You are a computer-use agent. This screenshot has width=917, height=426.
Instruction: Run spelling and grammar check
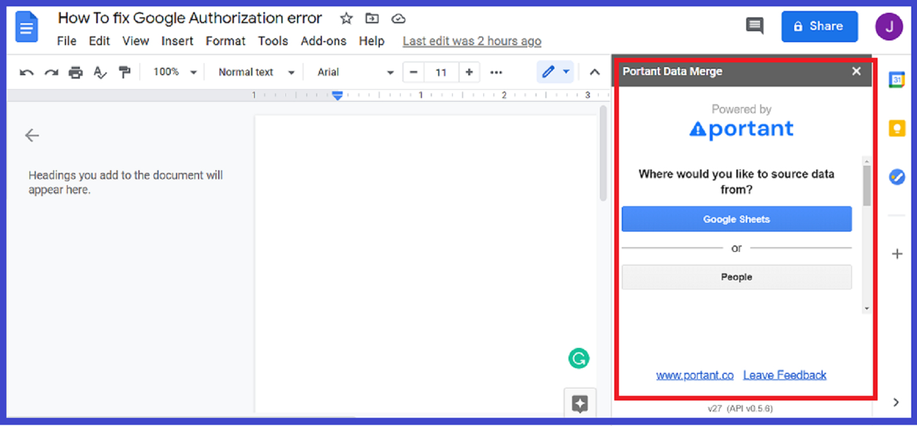point(100,72)
